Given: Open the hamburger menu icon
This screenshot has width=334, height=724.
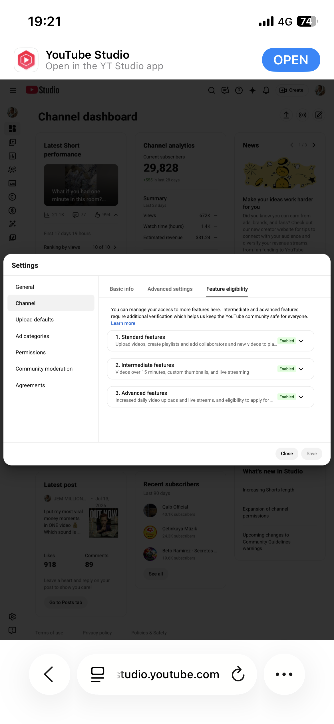Looking at the screenshot, I should [13, 90].
